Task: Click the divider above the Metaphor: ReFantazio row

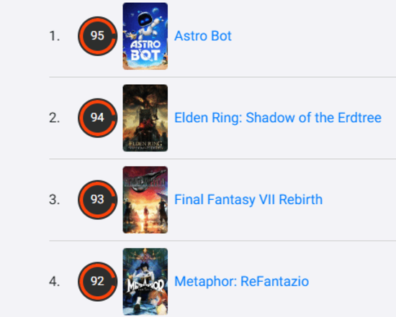Action: click(x=222, y=241)
